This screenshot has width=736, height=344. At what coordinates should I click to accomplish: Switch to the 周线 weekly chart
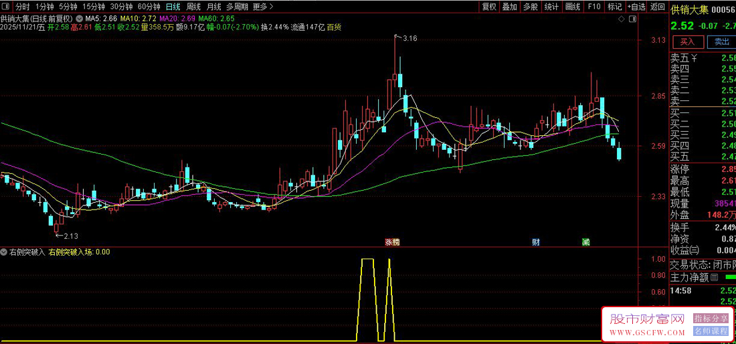click(193, 7)
